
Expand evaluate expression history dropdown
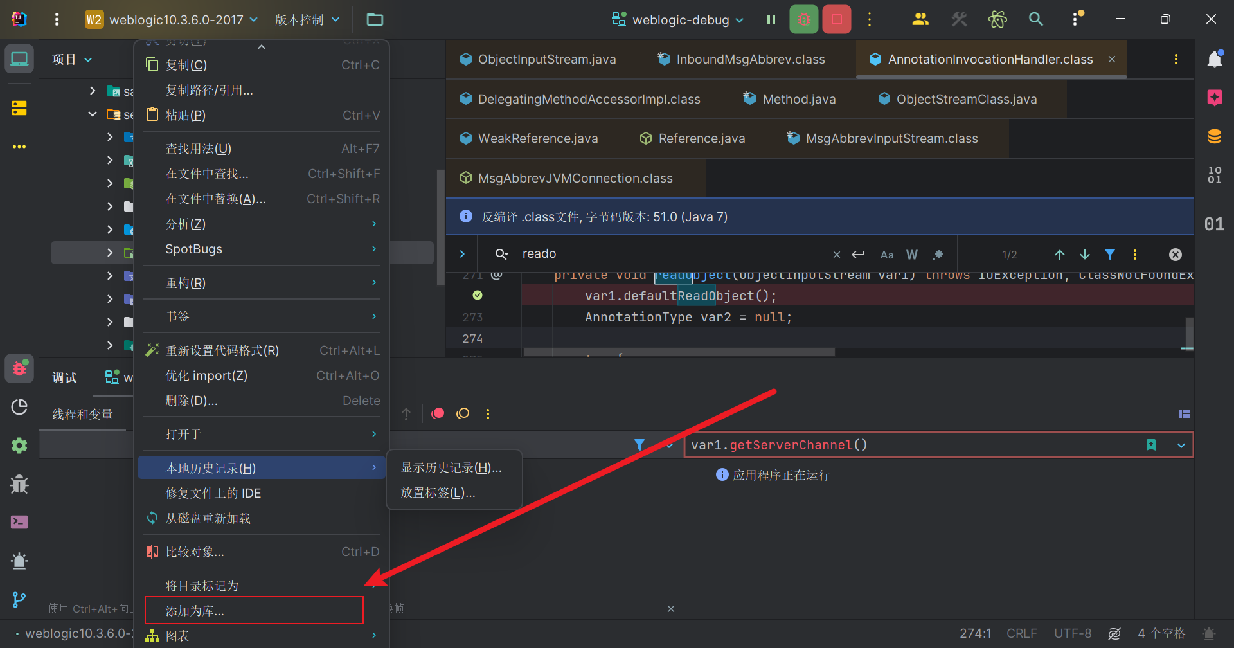[1181, 445]
